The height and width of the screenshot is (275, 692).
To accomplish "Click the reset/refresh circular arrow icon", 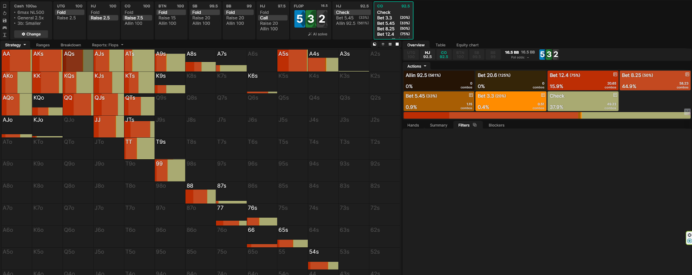I will (4, 13).
